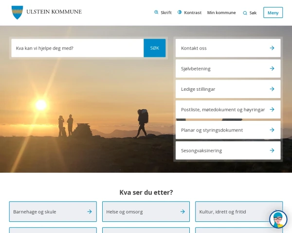The width and height of the screenshot is (292, 233).
Task: Open Planar og styringsdokument
Action: pos(228,130)
